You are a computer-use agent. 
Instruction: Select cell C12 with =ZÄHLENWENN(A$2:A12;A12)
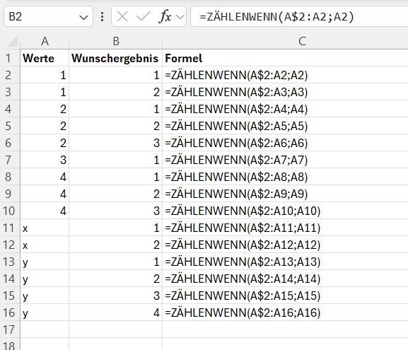[x=285, y=245]
